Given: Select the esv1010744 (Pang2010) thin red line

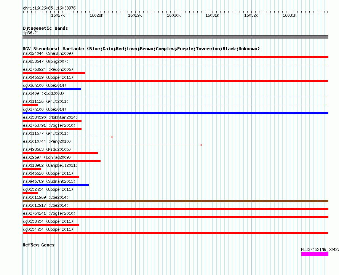Looking at the screenshot, I should [x=112, y=145].
